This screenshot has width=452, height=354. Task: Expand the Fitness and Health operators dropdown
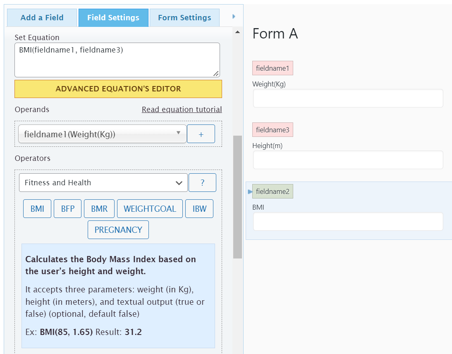[103, 183]
